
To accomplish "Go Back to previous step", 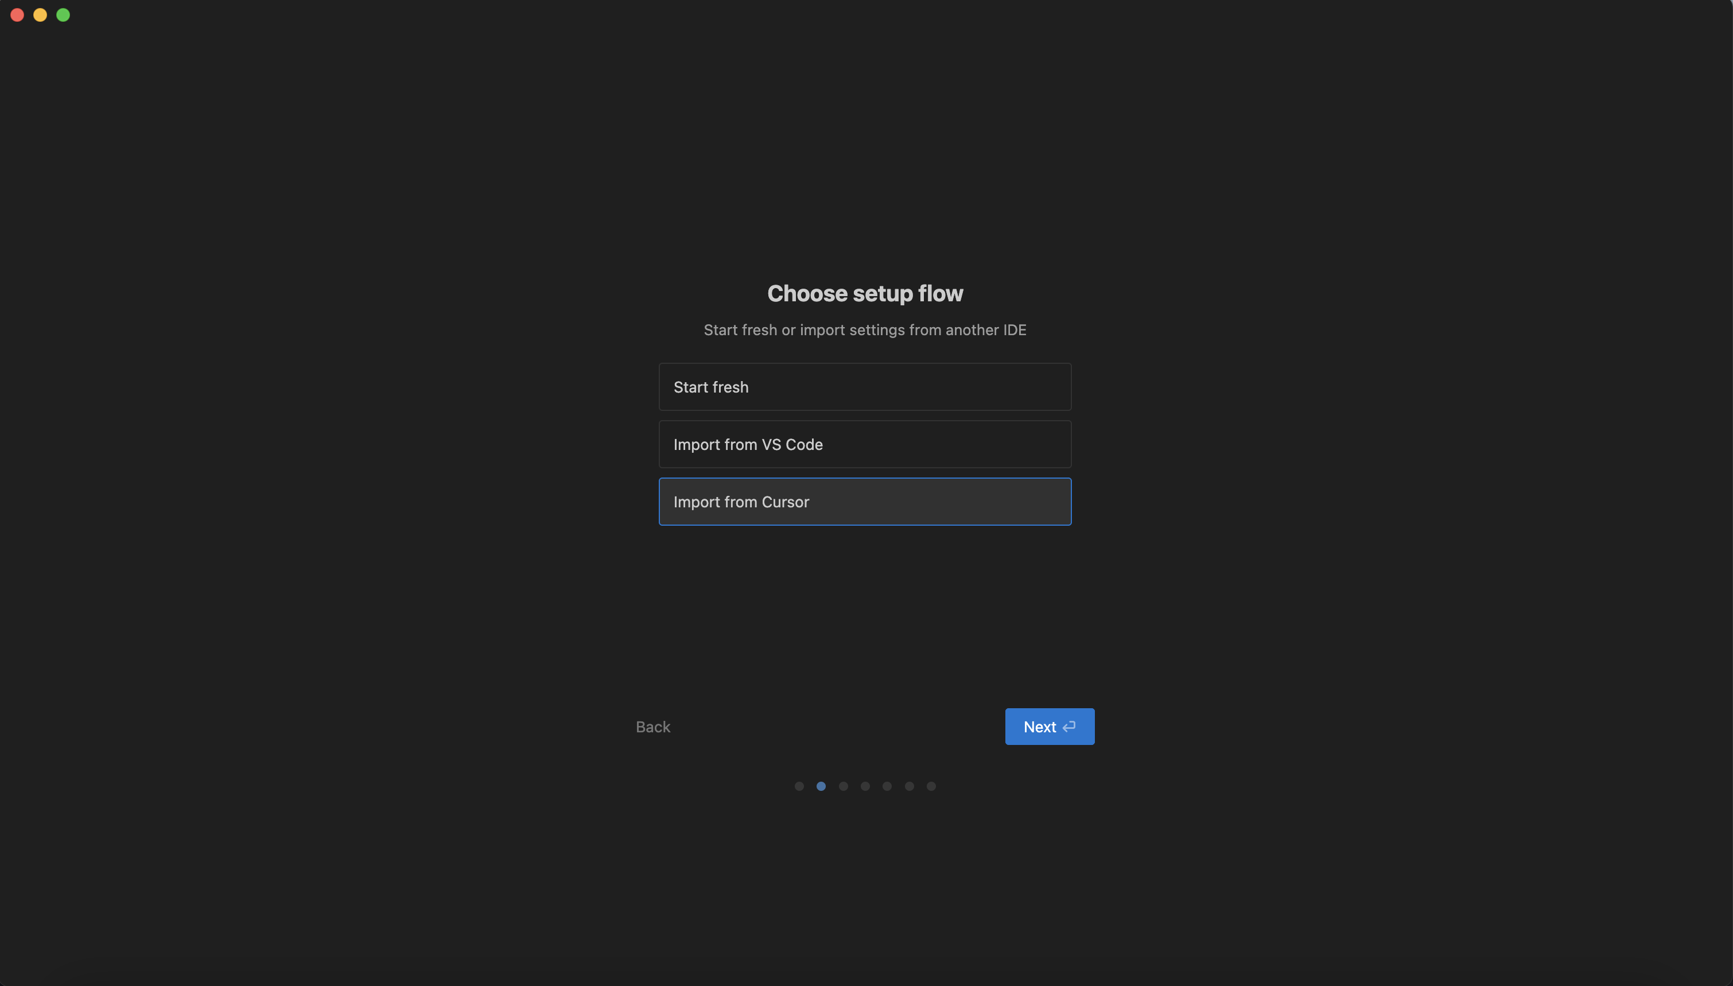I will click(x=652, y=727).
